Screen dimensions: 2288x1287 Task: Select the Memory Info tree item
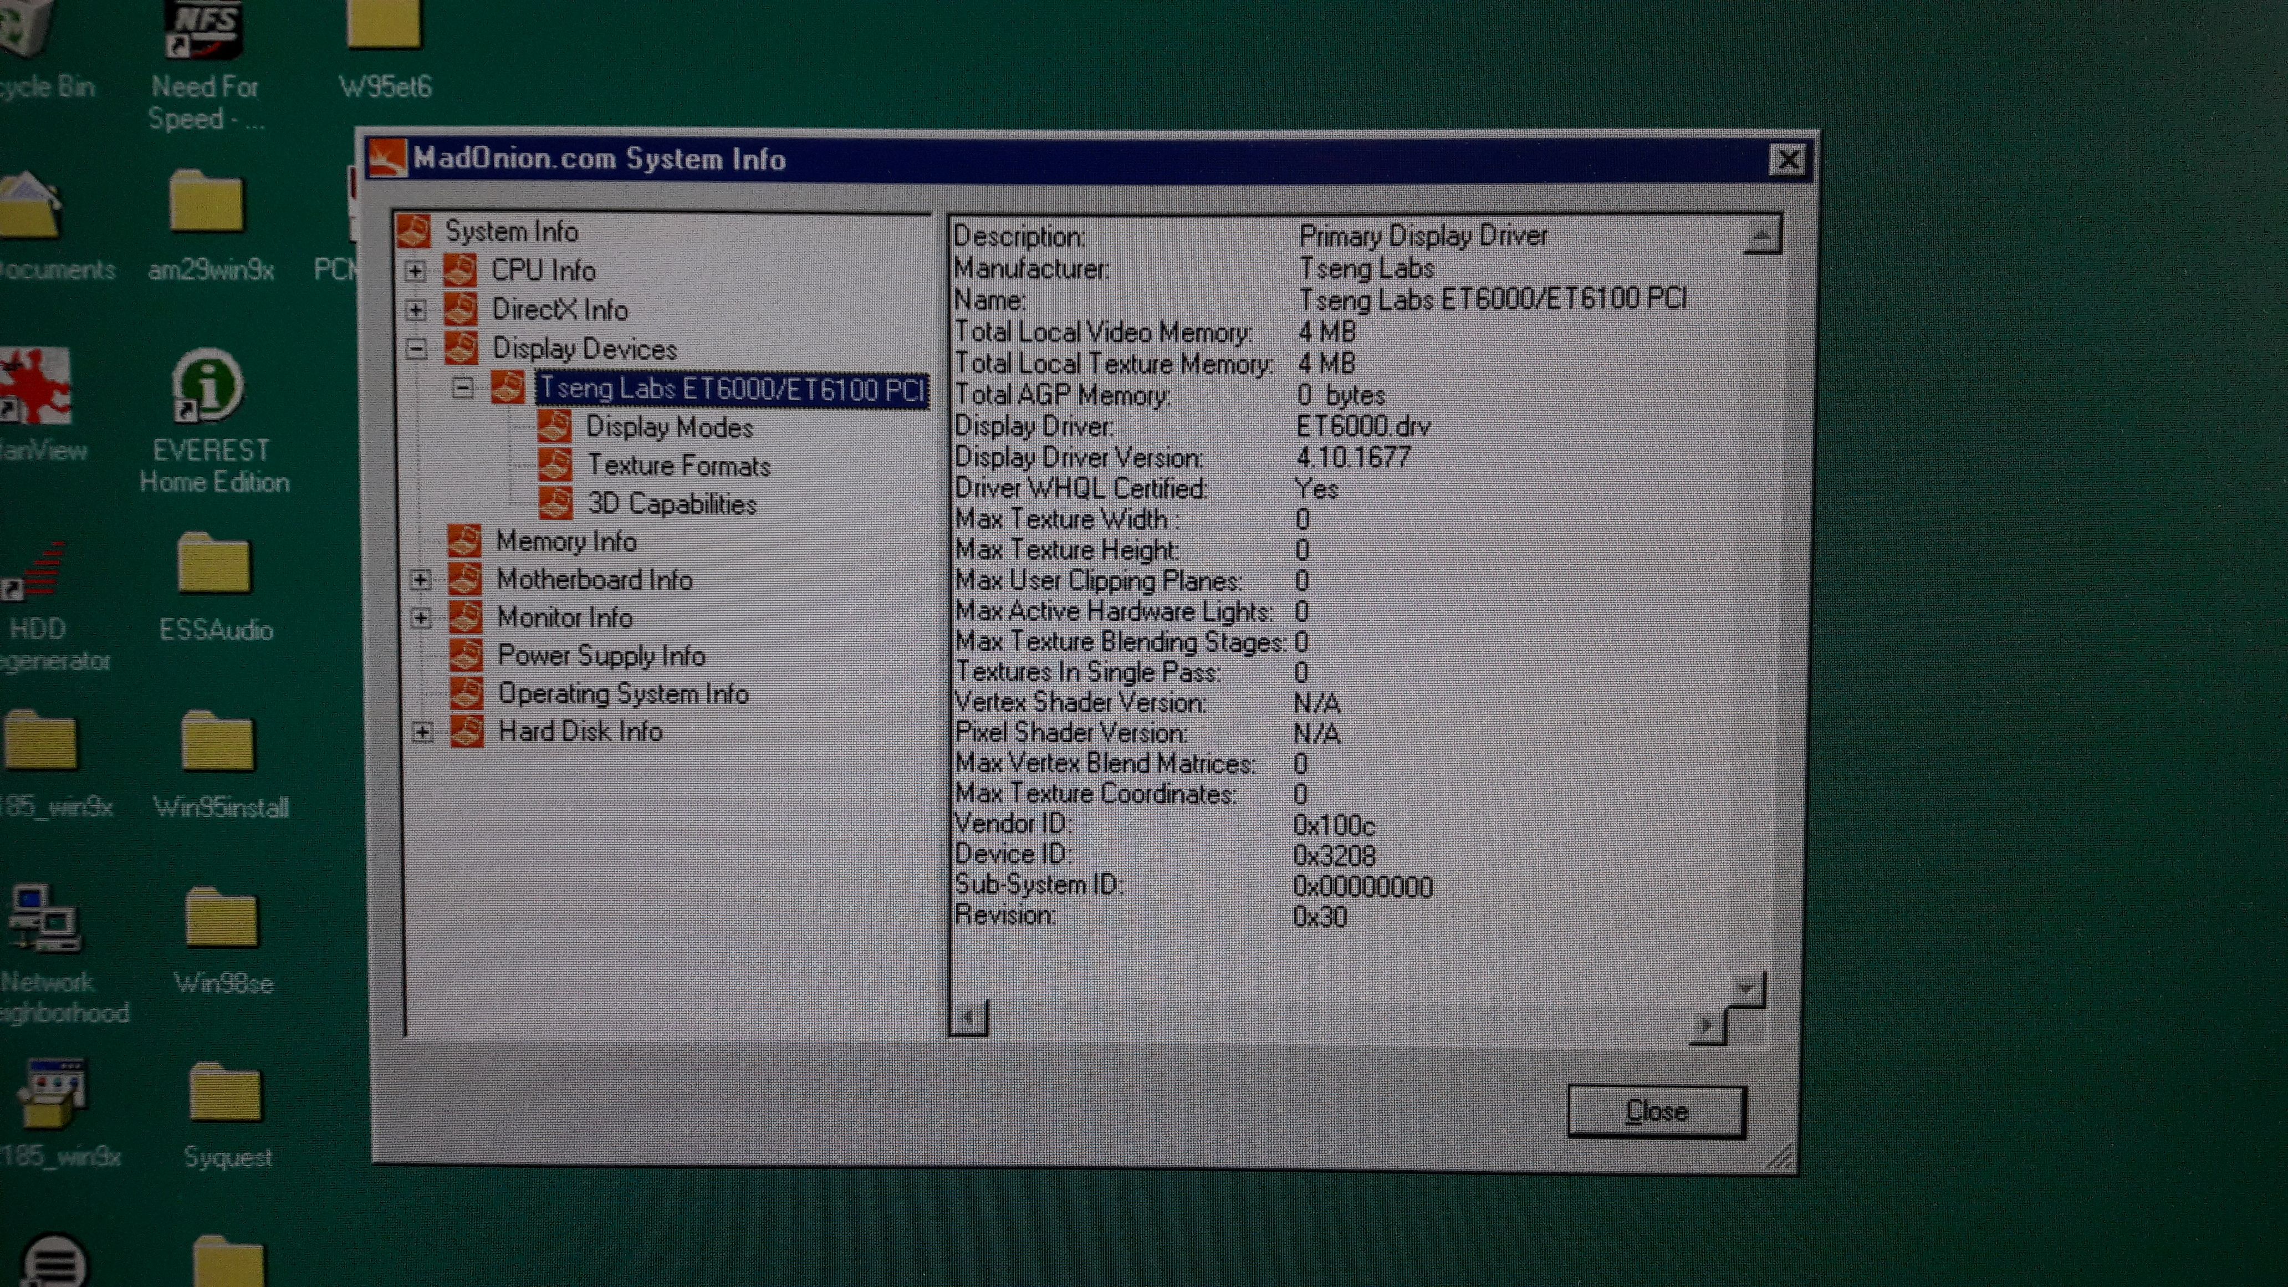(x=566, y=541)
